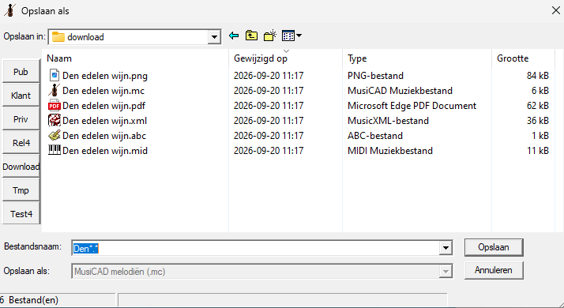The height and width of the screenshot is (308, 564).
Task: Go up one folder level
Action: click(x=251, y=36)
